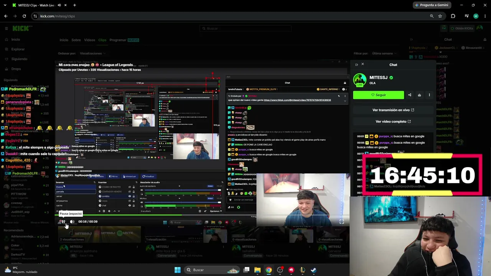Open the weather widget on taskbar
Image resolution: width=491 pixels, height=276 pixels.
(x=21, y=270)
